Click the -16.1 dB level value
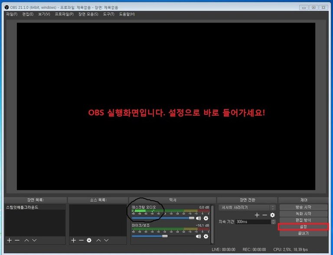The height and width of the screenshot is (255, 333). (202, 225)
